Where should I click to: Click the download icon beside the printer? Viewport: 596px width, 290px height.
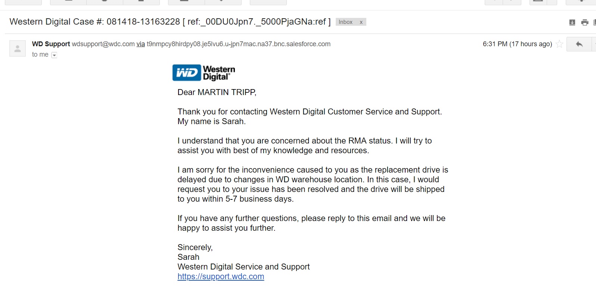click(x=572, y=22)
